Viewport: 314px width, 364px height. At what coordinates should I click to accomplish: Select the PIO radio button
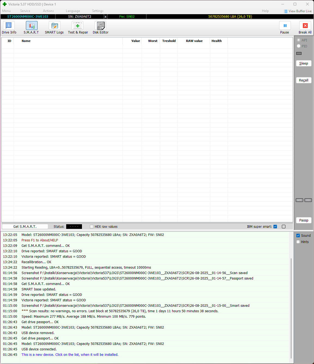(x=299, y=46)
